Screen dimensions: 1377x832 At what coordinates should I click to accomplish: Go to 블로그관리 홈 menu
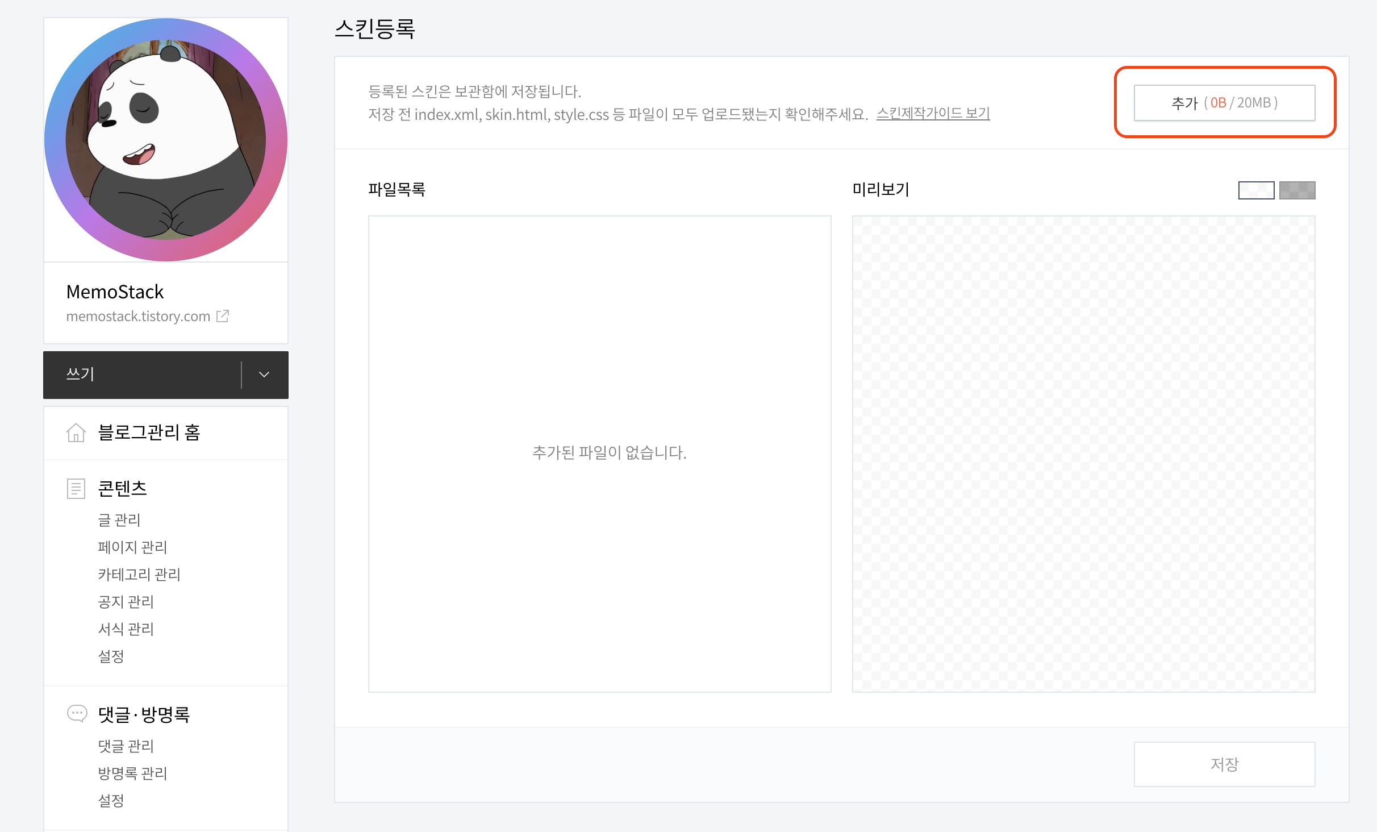click(149, 432)
